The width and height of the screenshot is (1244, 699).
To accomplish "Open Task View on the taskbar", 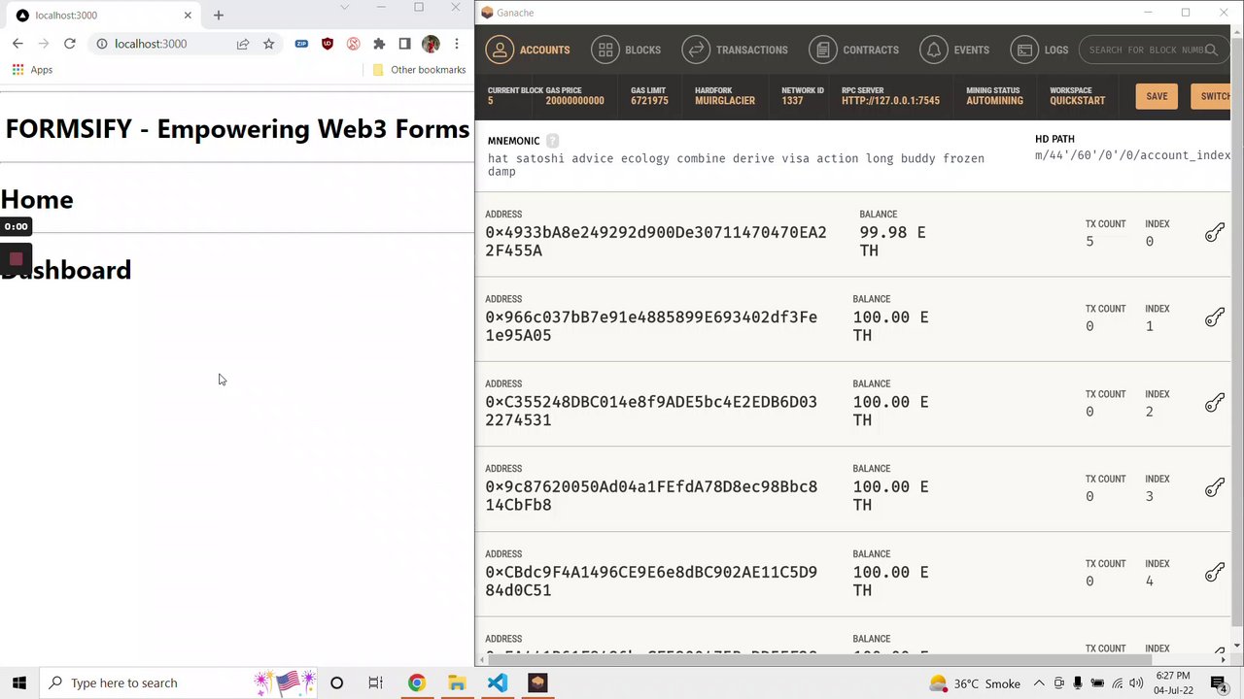I will 375,682.
